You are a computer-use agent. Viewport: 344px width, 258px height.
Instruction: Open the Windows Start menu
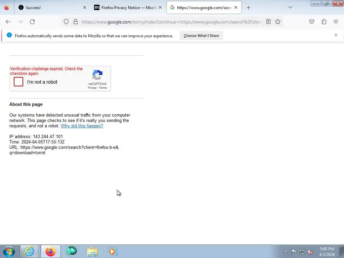pos(9,251)
